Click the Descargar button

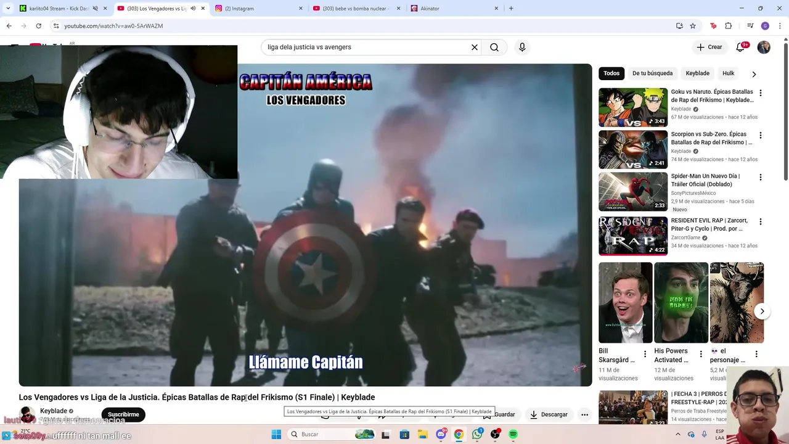tap(549, 414)
